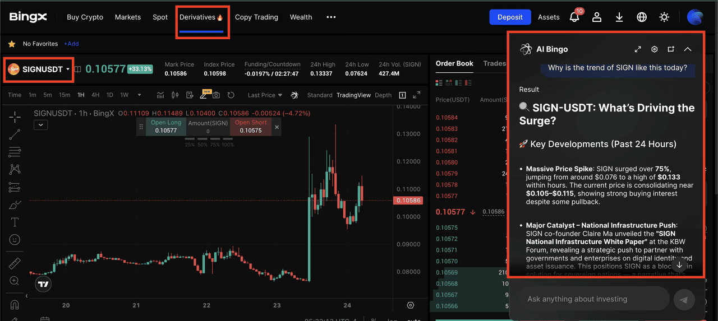Change candlestick chart type
718x321 pixels.
click(175, 95)
